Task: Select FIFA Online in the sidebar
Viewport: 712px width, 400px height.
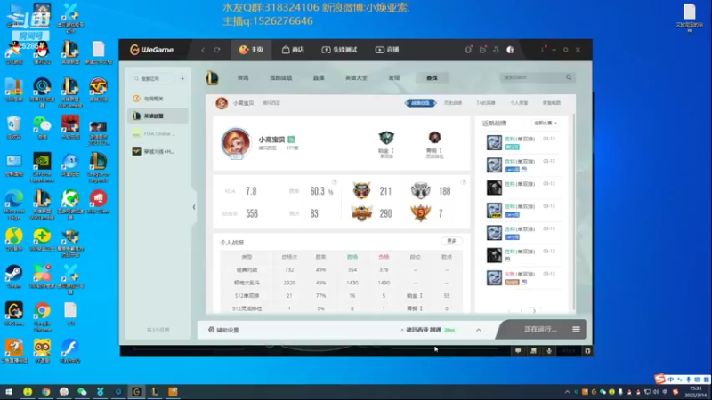Action: coord(158,134)
